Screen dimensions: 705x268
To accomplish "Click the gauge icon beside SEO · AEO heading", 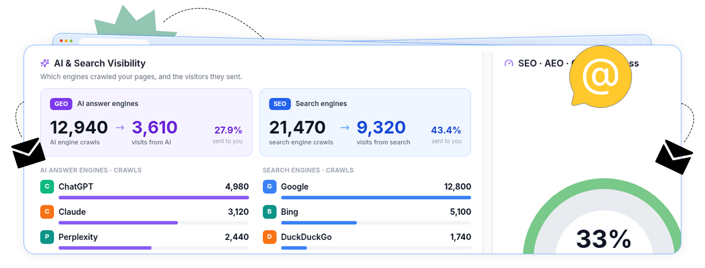I will [509, 63].
